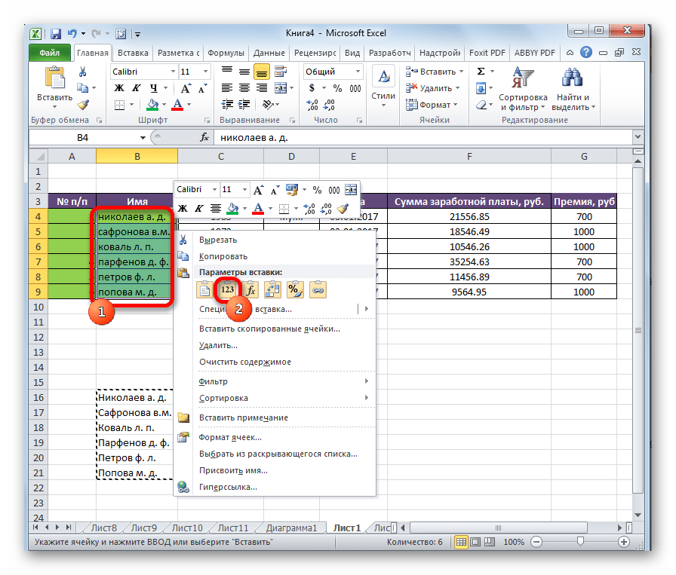Image resolution: width=676 pixels, height=575 pixels.
Task: Pick the paste formatting percent-brush icon
Action: [x=295, y=289]
